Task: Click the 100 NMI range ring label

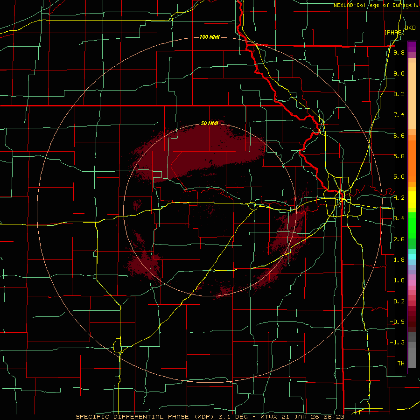Action: (210, 37)
